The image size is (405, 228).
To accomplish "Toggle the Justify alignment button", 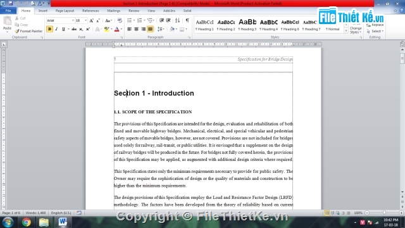I will pyautogui.click(x=150, y=29).
